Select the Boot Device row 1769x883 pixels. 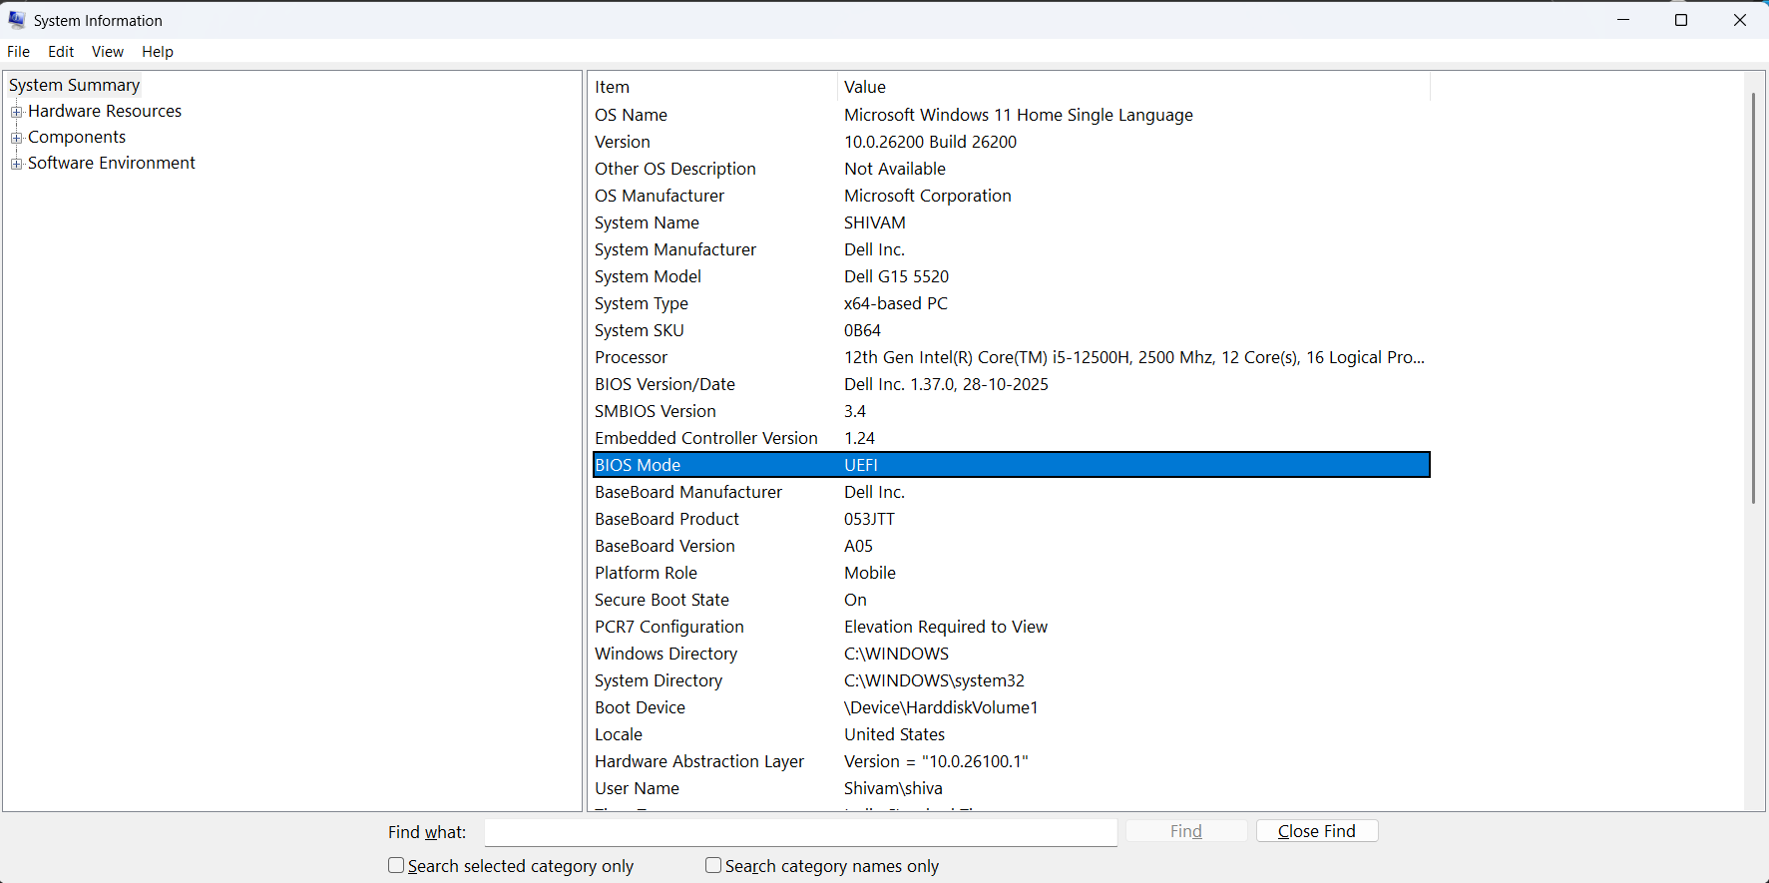click(1011, 707)
